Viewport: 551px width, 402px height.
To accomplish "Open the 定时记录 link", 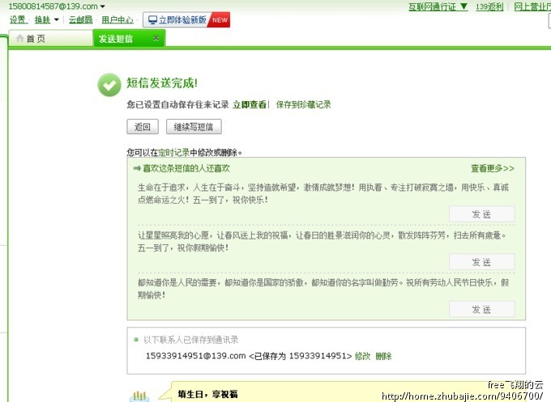I will 173,153.
